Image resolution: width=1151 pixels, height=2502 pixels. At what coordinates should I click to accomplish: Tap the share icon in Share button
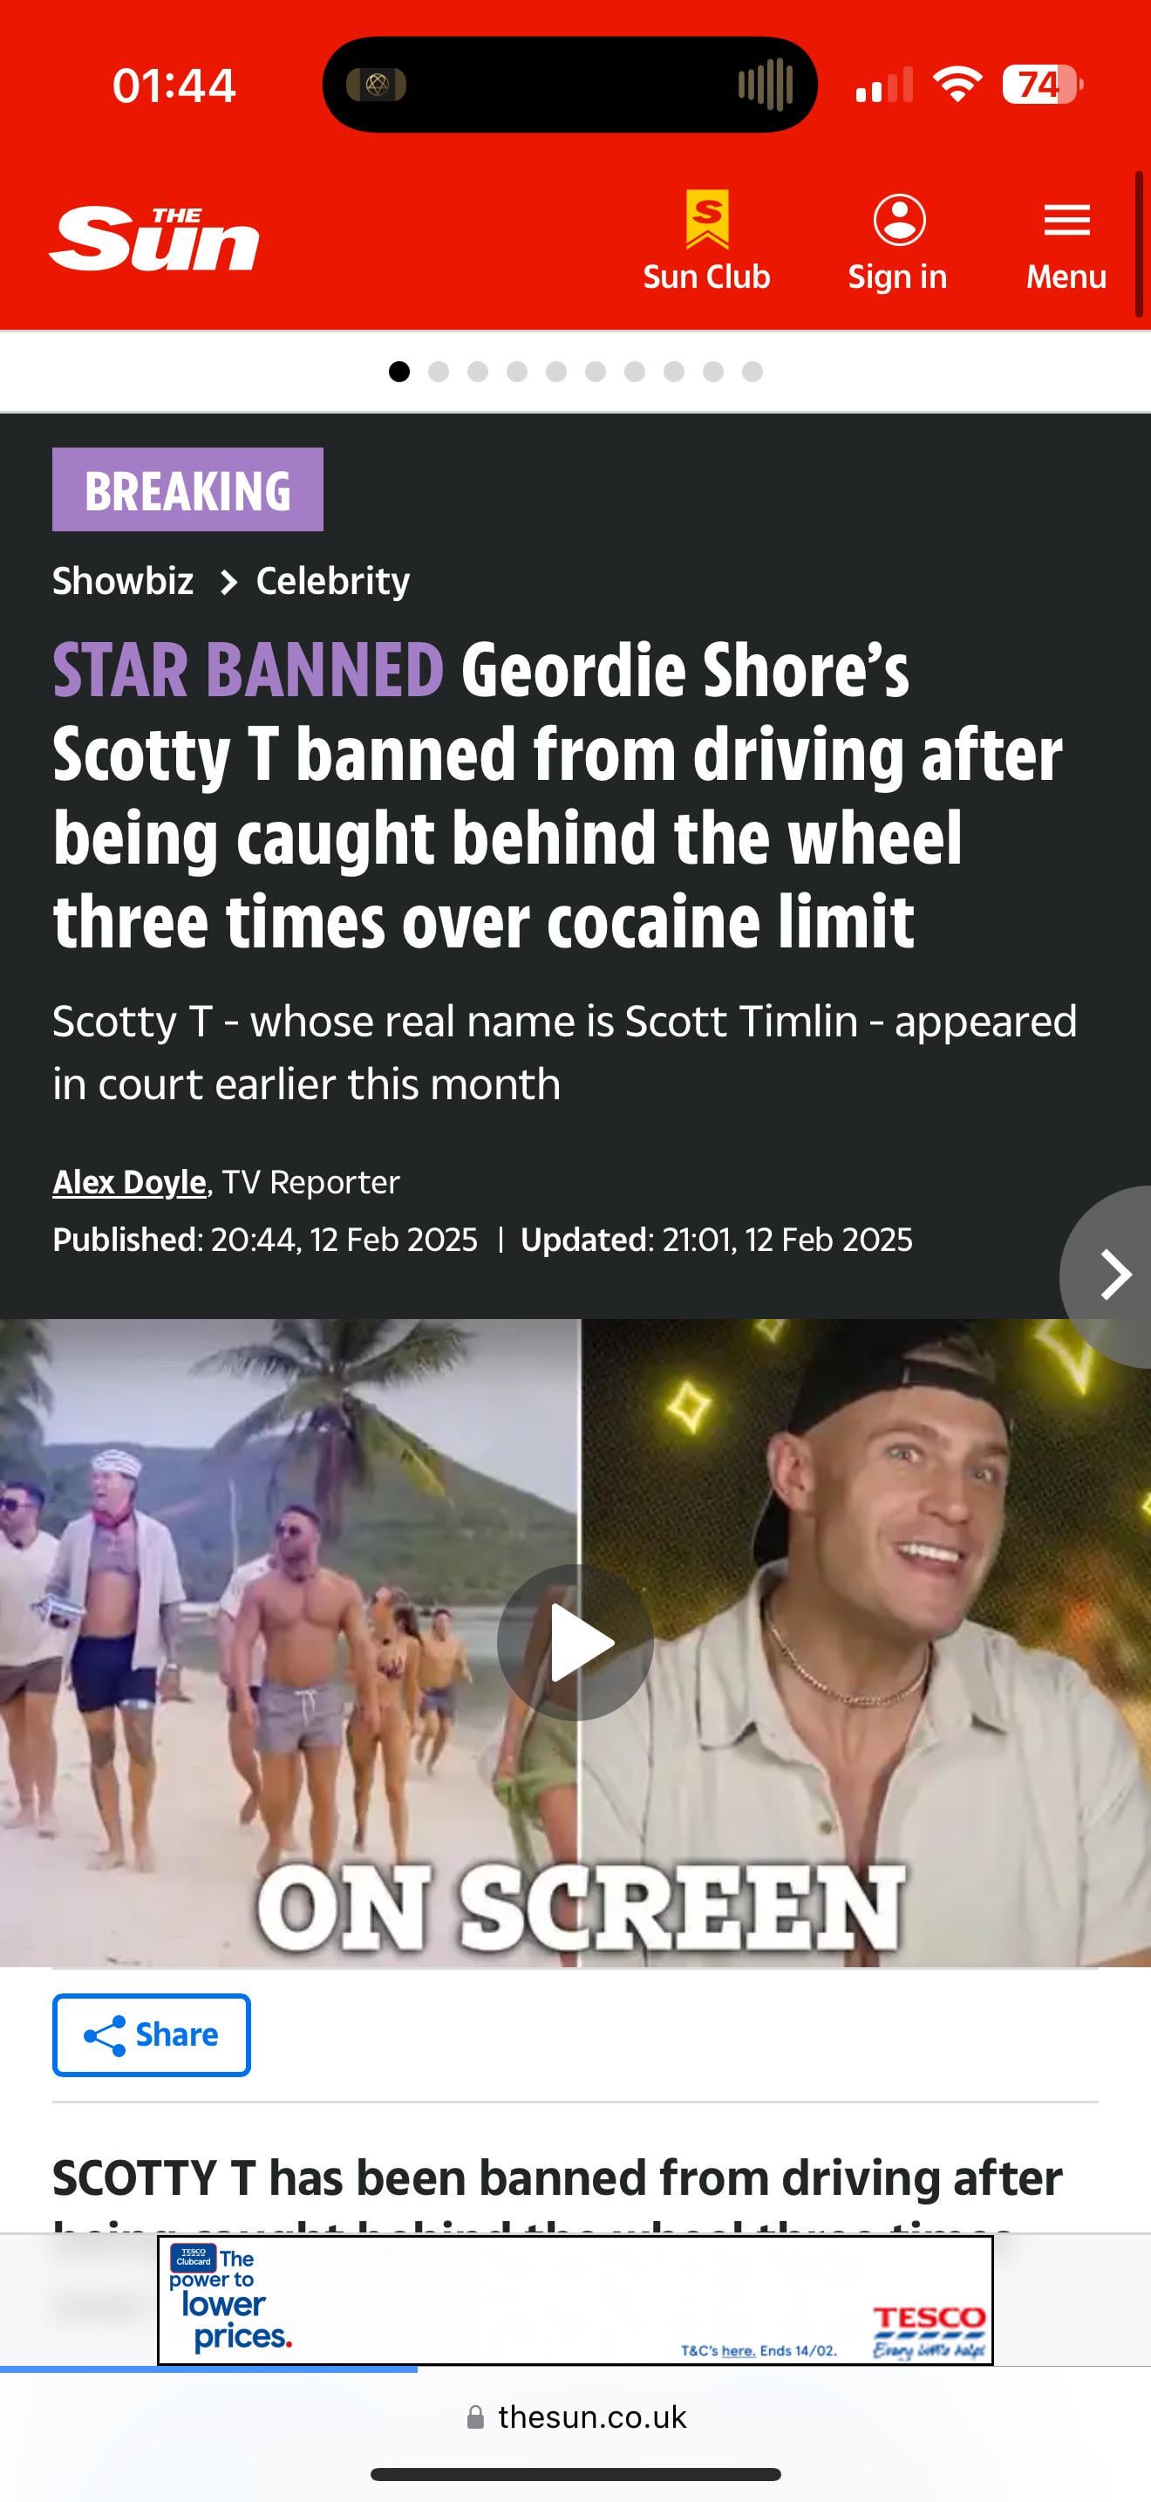point(105,2034)
